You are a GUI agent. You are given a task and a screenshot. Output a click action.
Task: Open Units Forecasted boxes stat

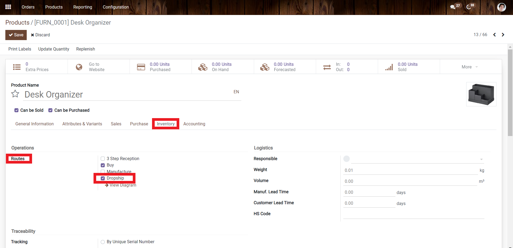click(x=285, y=67)
